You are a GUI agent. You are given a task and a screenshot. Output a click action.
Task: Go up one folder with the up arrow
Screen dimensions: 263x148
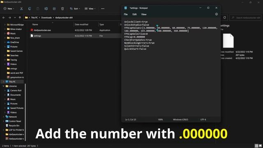click(20, 18)
